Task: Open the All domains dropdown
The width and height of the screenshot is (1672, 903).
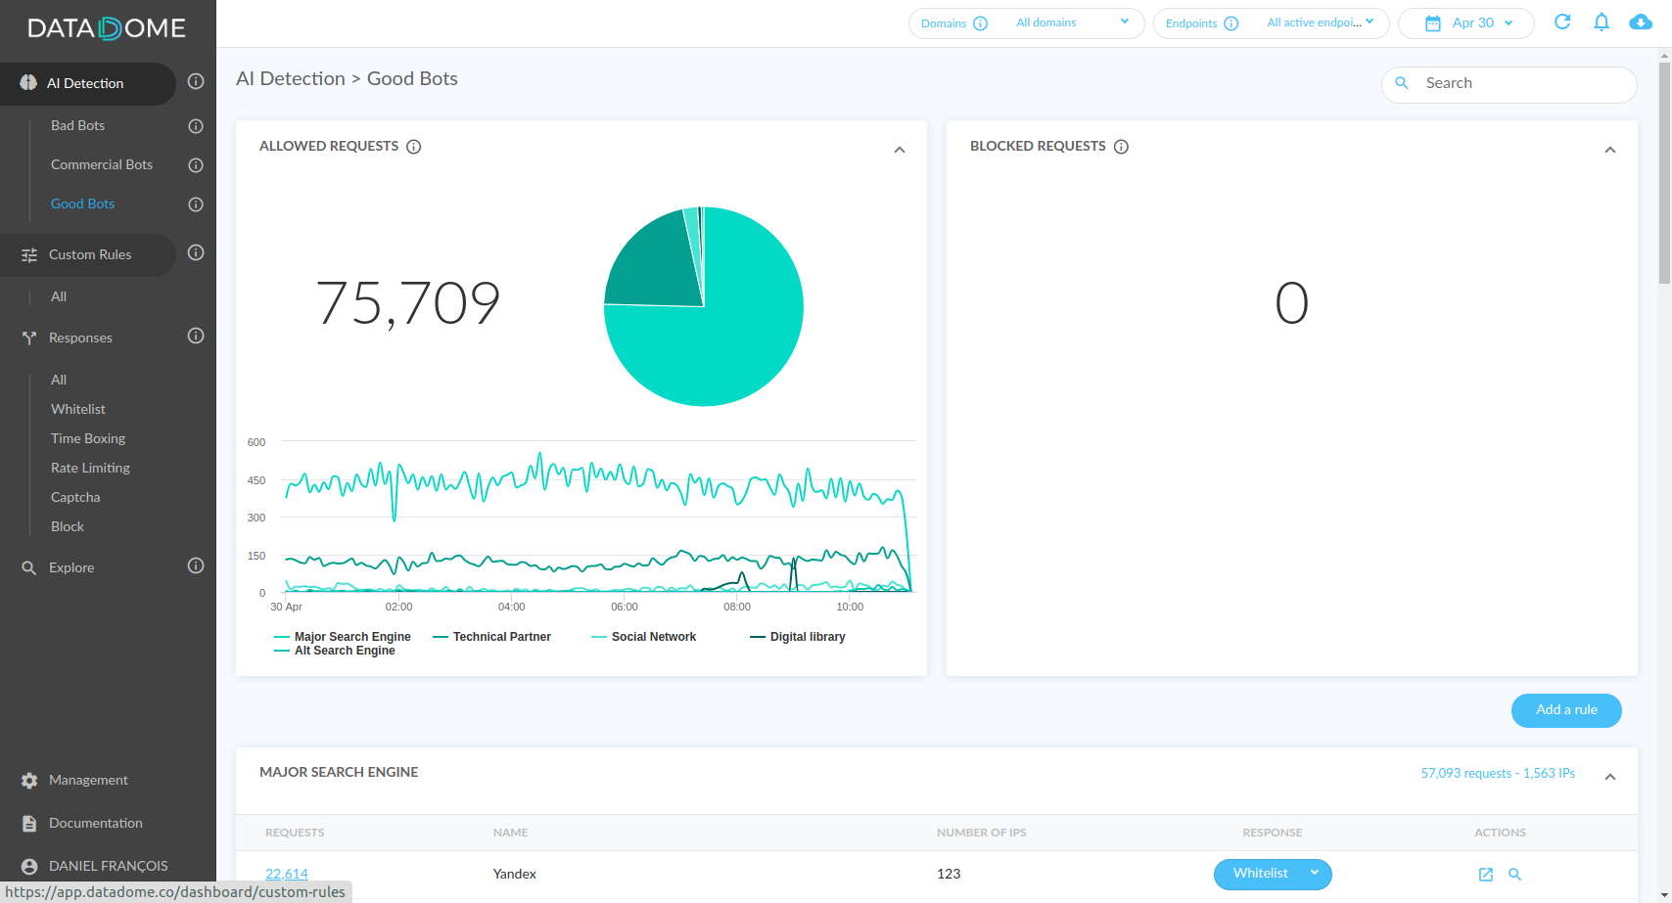Action: tap(1073, 23)
